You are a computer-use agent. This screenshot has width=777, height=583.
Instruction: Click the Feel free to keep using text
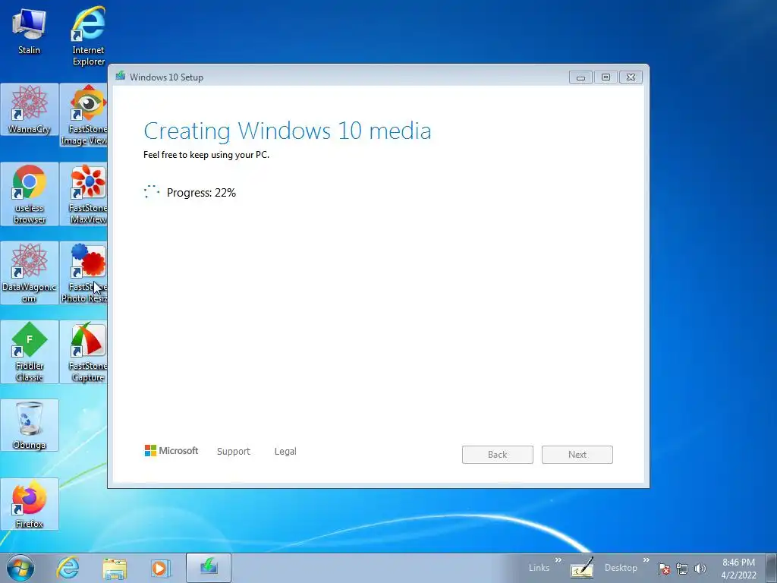point(206,155)
